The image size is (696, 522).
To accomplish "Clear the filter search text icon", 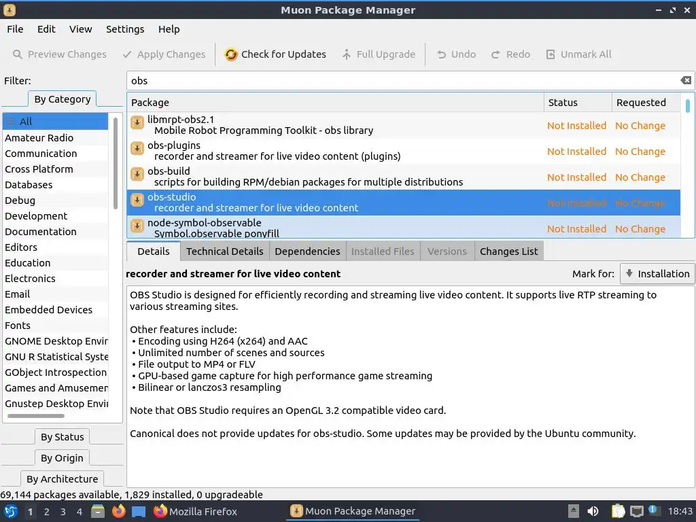I will [x=685, y=80].
